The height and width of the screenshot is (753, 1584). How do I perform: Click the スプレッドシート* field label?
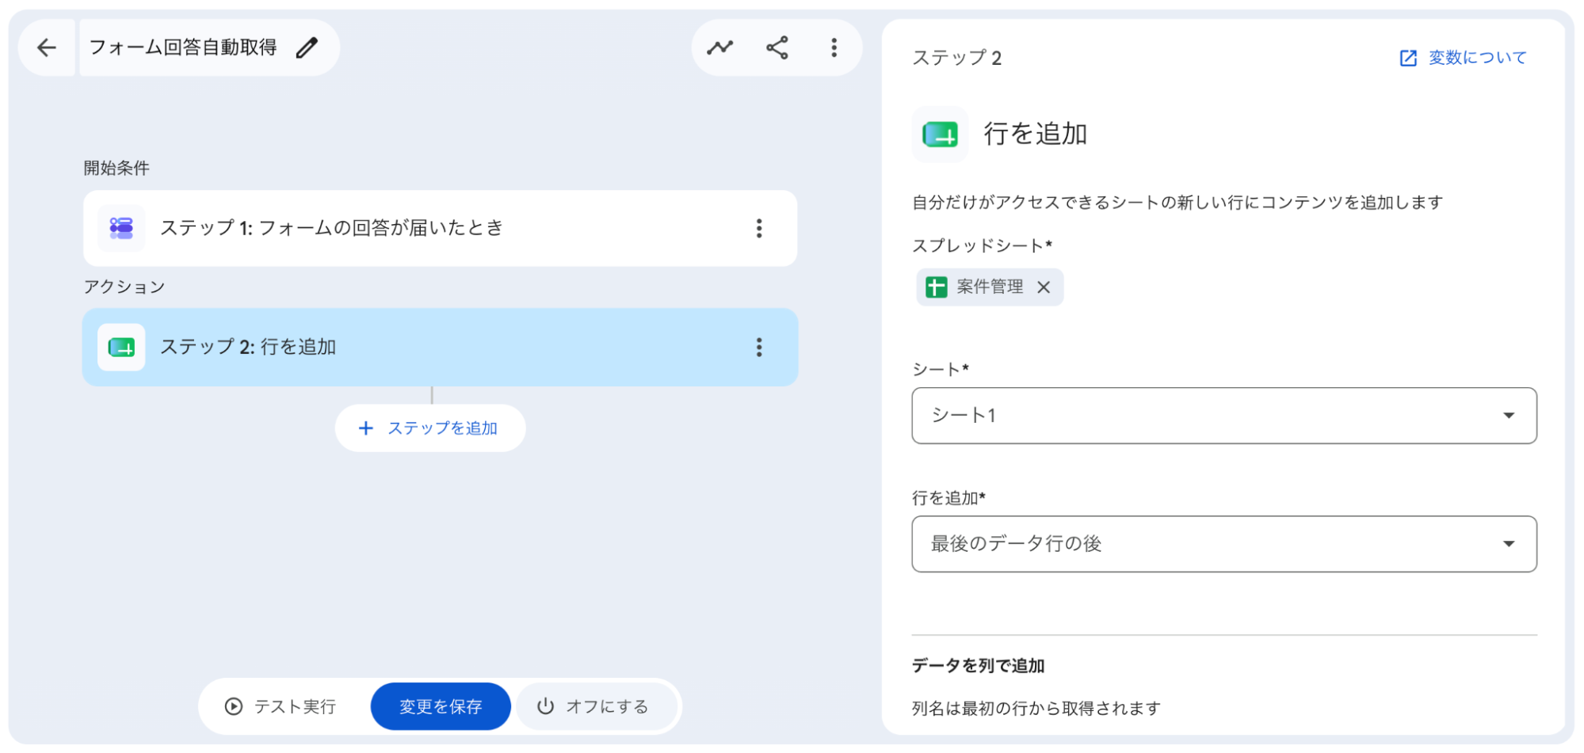click(983, 245)
